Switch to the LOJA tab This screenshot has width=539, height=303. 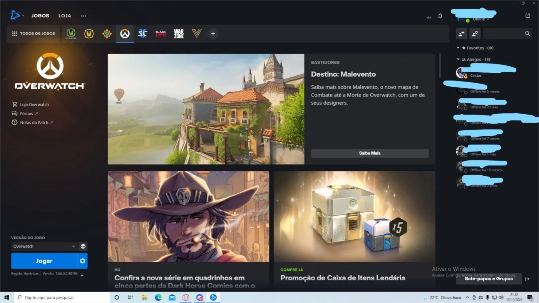pyautogui.click(x=65, y=16)
